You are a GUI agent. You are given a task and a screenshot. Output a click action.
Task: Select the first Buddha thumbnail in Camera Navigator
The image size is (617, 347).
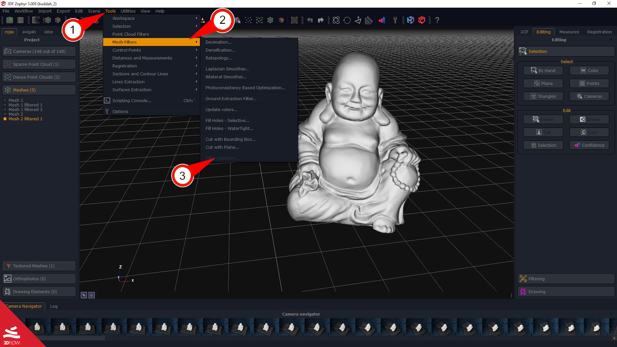tap(37, 327)
